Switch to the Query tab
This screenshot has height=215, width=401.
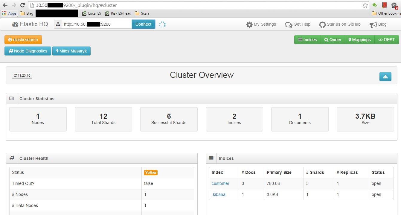click(x=332, y=39)
